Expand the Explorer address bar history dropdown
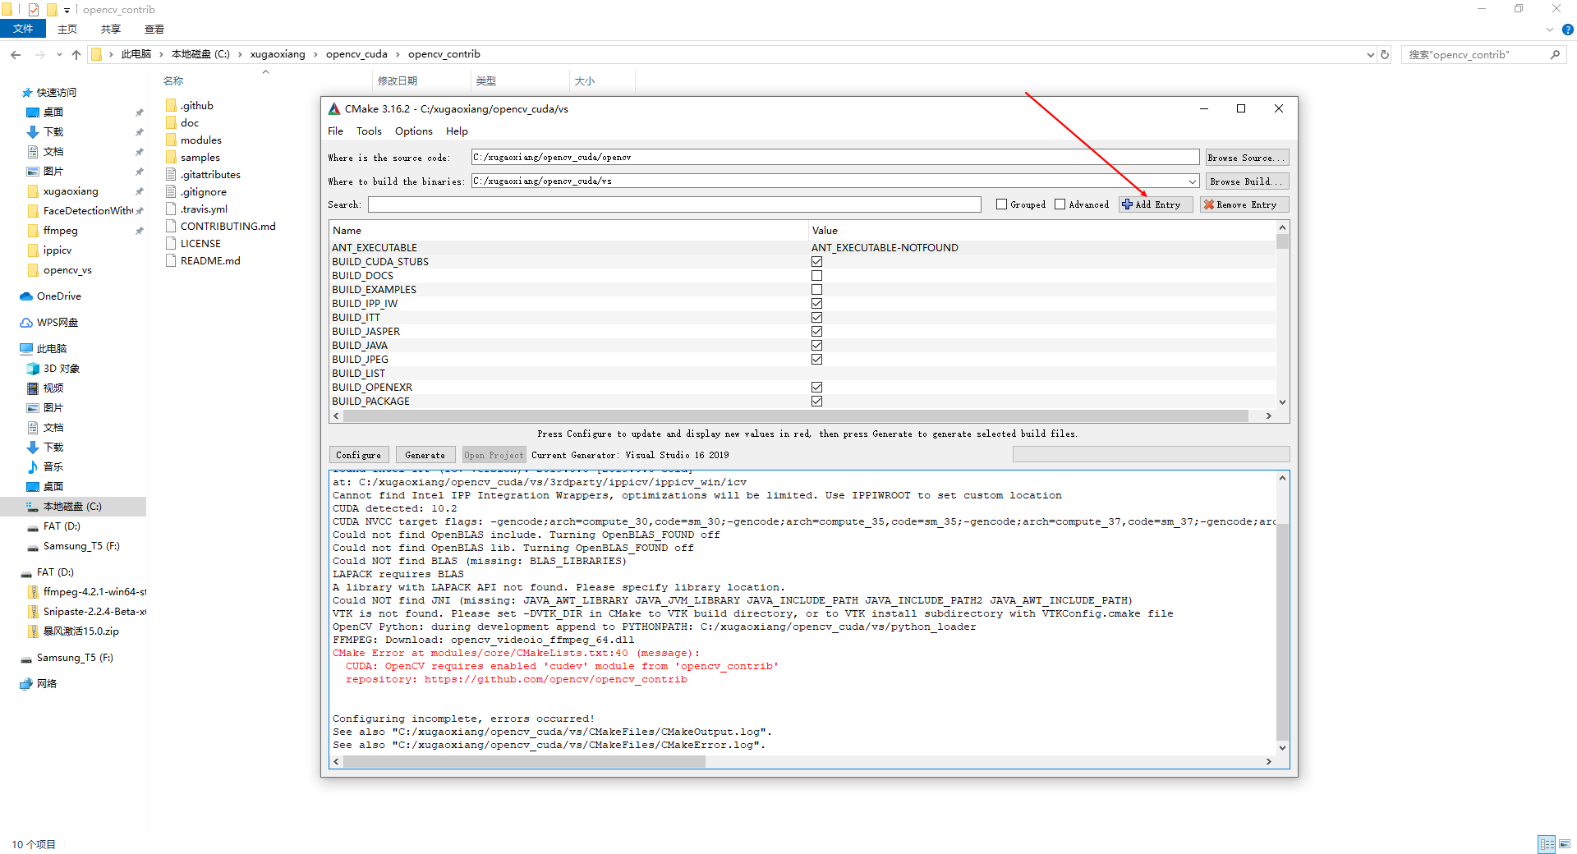This screenshot has height=854, width=1577. [1370, 54]
